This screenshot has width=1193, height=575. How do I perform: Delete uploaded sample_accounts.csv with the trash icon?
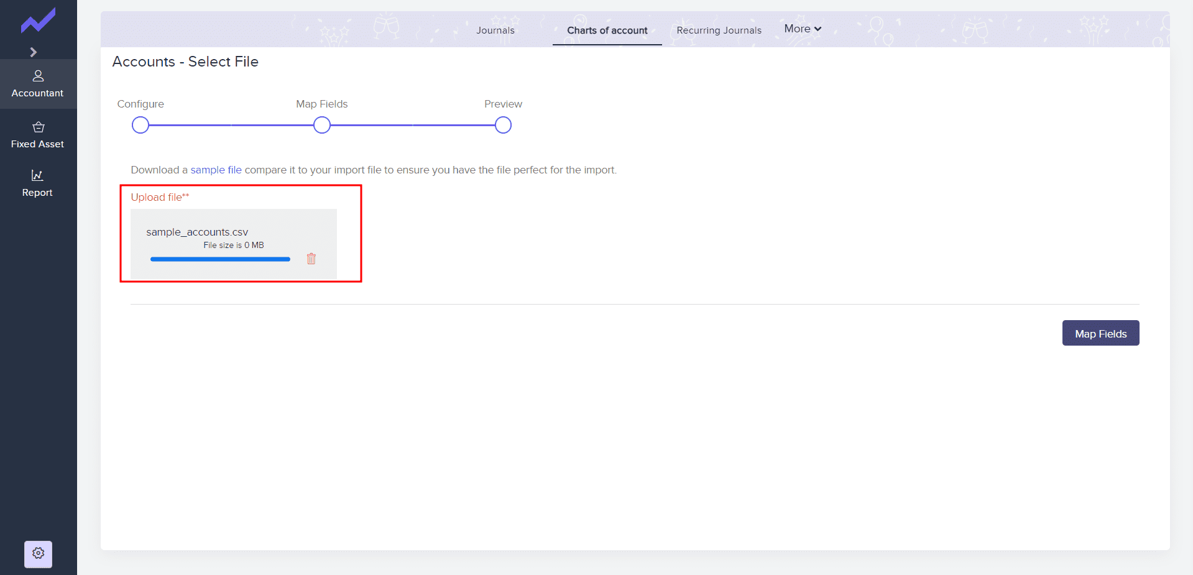coord(311,259)
